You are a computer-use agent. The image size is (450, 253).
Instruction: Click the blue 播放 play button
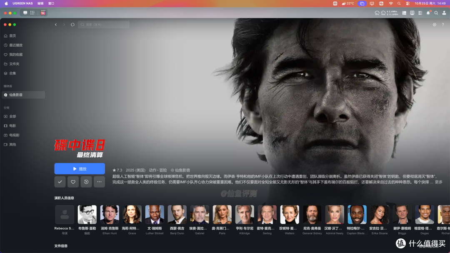(x=80, y=169)
